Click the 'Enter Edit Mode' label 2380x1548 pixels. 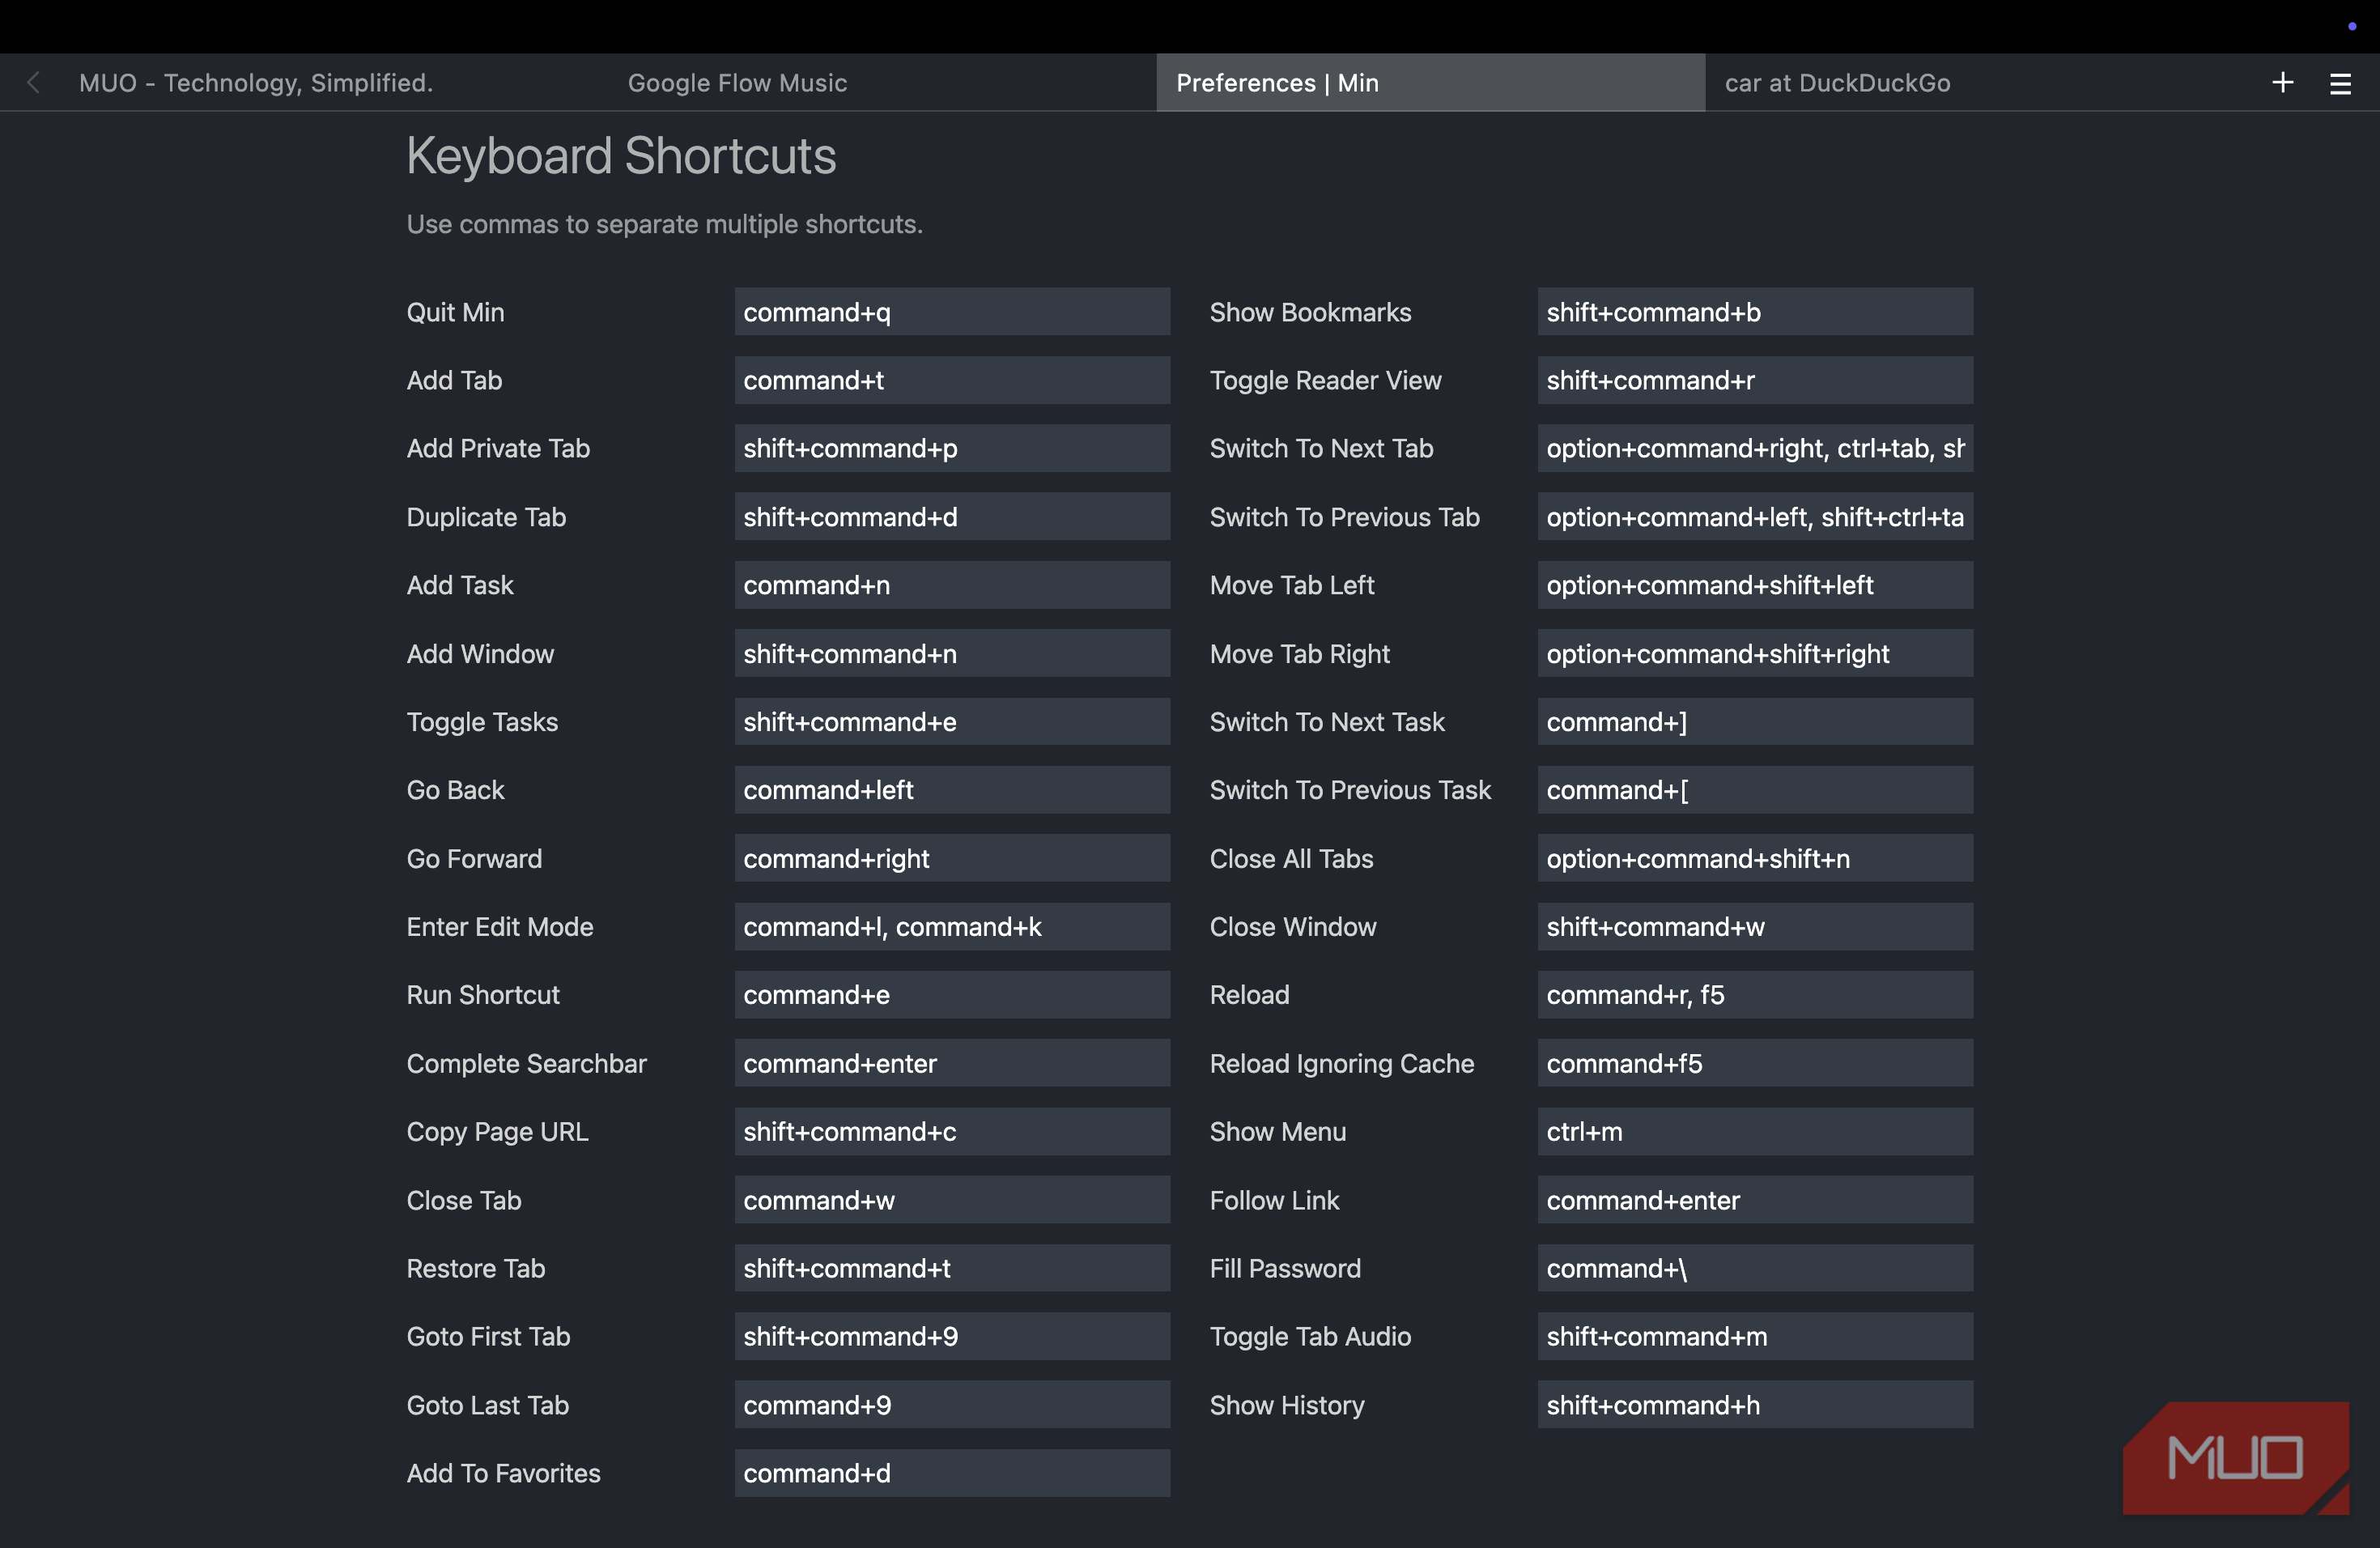tap(500, 927)
